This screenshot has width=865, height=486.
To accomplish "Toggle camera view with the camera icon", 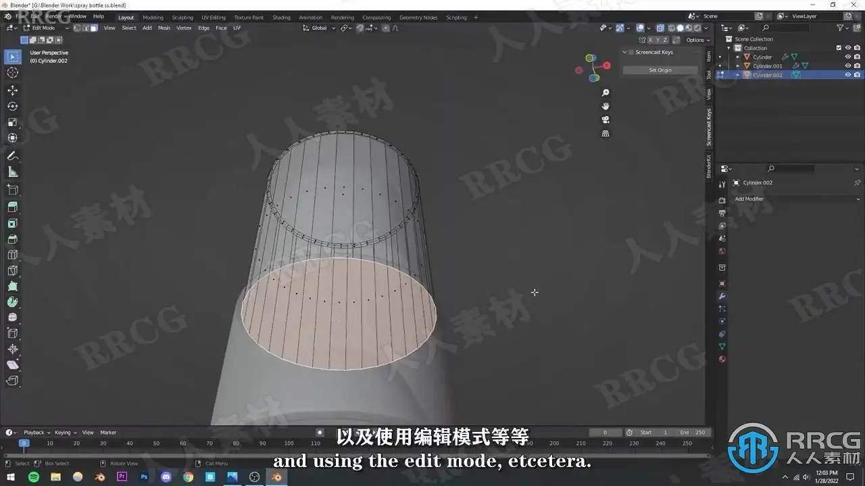I will tap(605, 119).
